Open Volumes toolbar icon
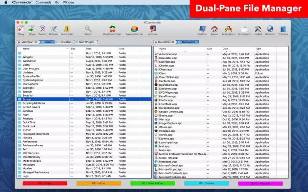 click(283, 30)
